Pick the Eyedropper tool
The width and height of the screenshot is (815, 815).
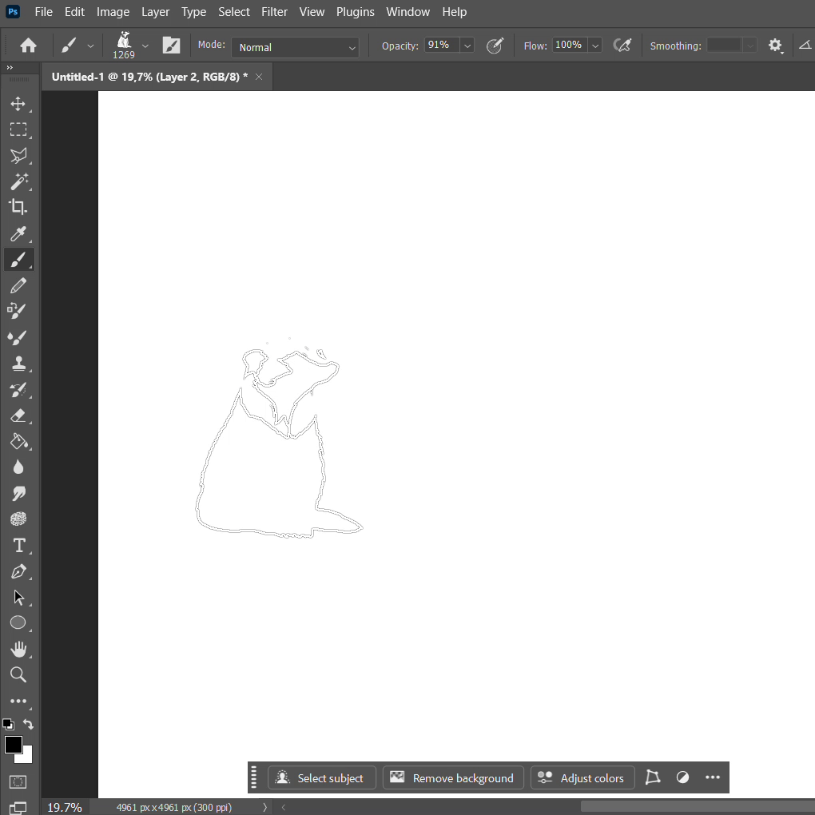click(x=18, y=233)
